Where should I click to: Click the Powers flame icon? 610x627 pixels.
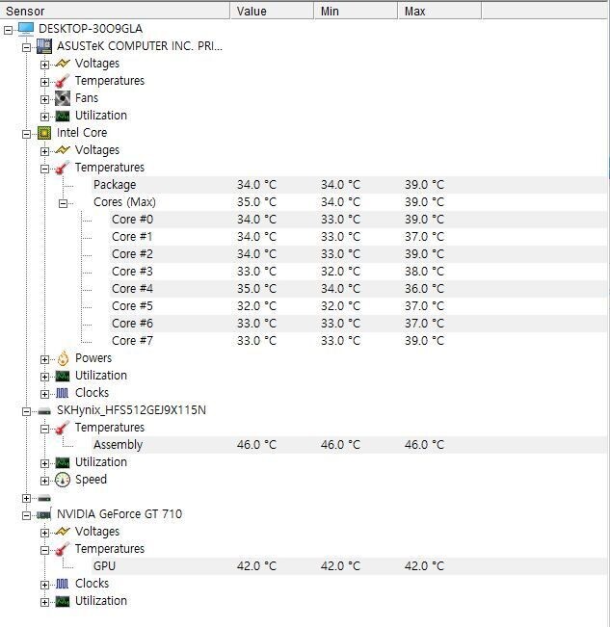click(63, 358)
